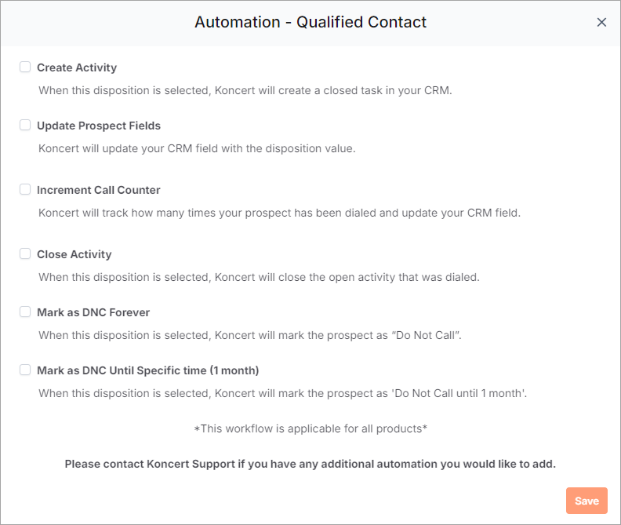Toggle the Increment Call Counter checkbox
The image size is (621, 525).
[x=25, y=189]
